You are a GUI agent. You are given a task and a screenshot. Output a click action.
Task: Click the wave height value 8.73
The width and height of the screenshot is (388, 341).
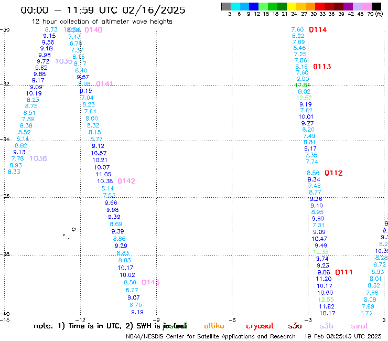pyautogui.click(x=51, y=30)
